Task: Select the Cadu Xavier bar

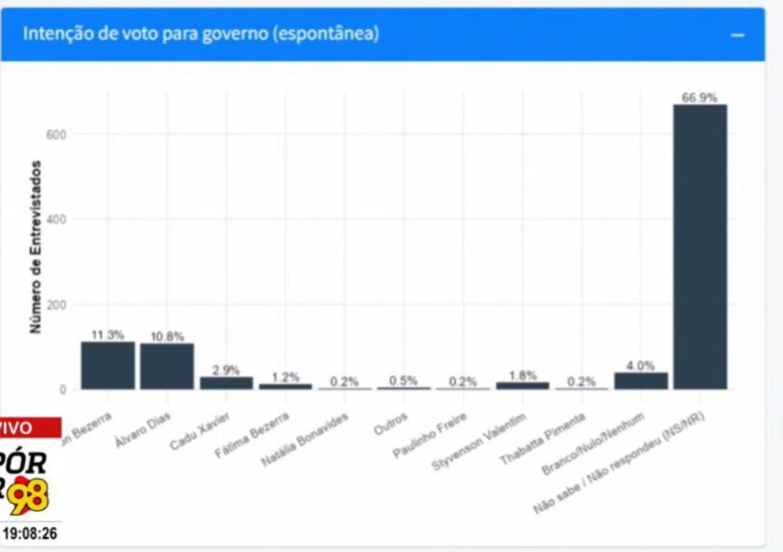Action: coord(227,383)
